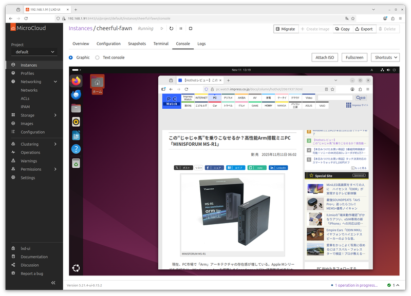Open Firefox from the Ubuntu dock
Image resolution: width=411 pixels, height=296 pixels.
[x=77, y=81]
